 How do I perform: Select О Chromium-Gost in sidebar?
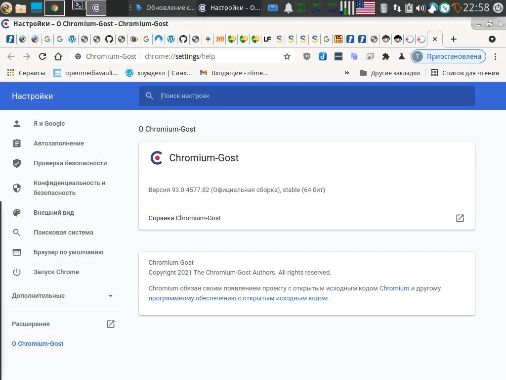coord(38,344)
